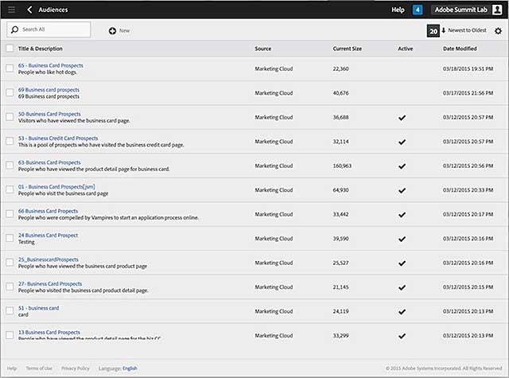The image size is (509, 378).
Task: Open Help in the top bar
Action: click(398, 10)
